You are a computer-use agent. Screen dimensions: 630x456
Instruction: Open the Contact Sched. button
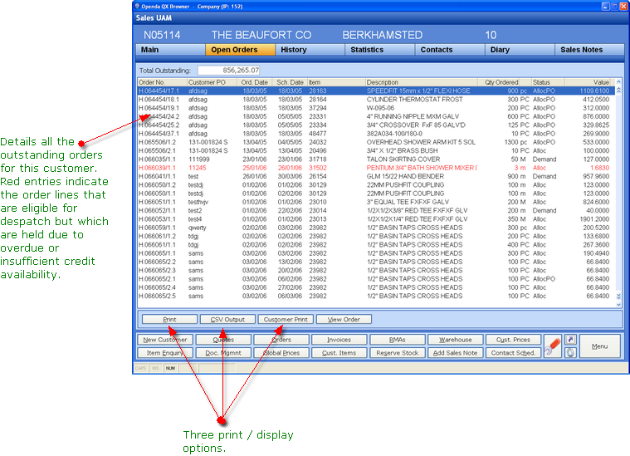[514, 353]
